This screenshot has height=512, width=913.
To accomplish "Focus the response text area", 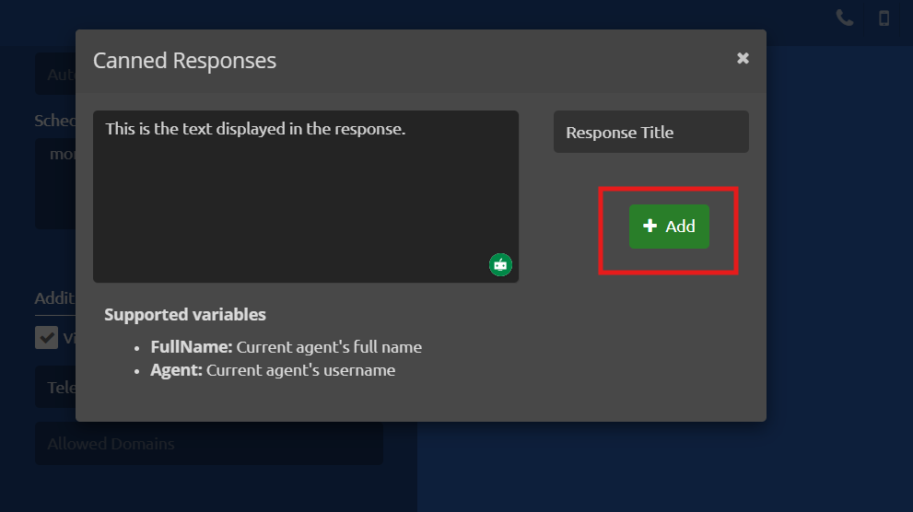I will (x=305, y=203).
